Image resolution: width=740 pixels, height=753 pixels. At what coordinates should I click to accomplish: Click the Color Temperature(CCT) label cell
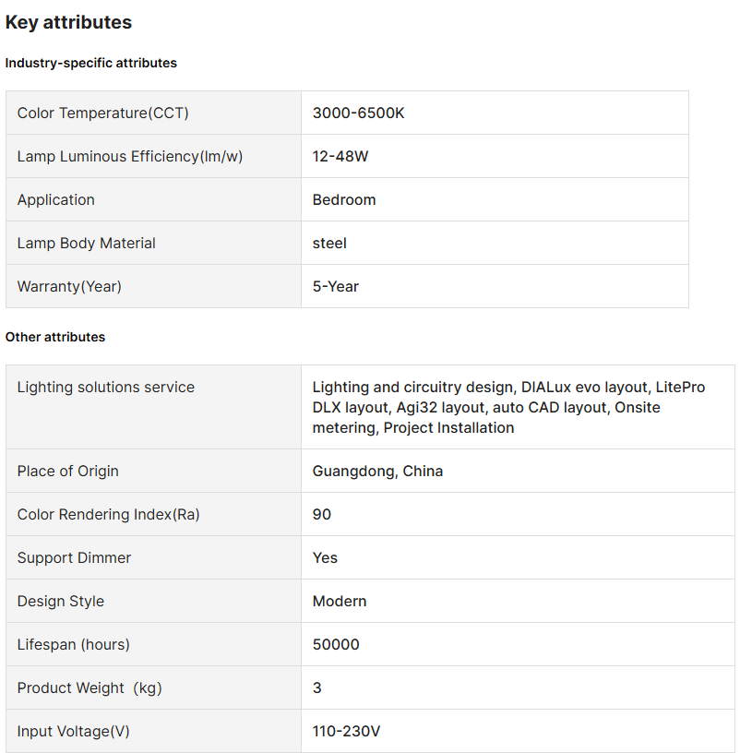tap(102, 113)
